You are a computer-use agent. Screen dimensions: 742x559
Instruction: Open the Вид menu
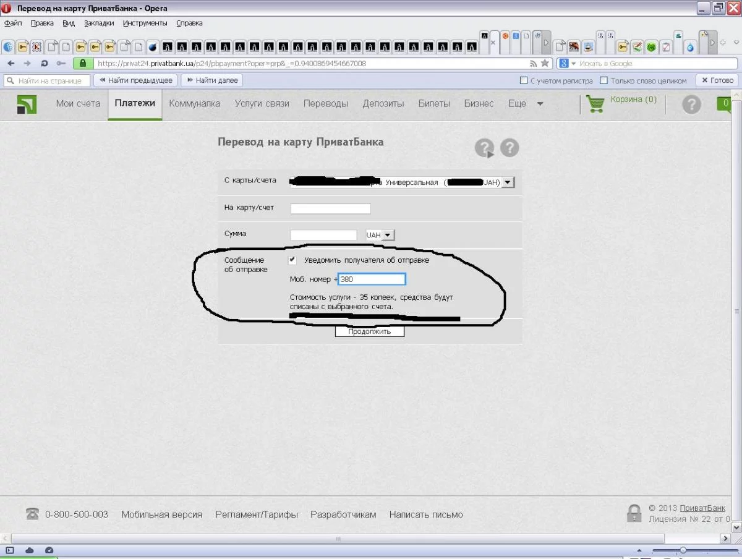pos(69,23)
